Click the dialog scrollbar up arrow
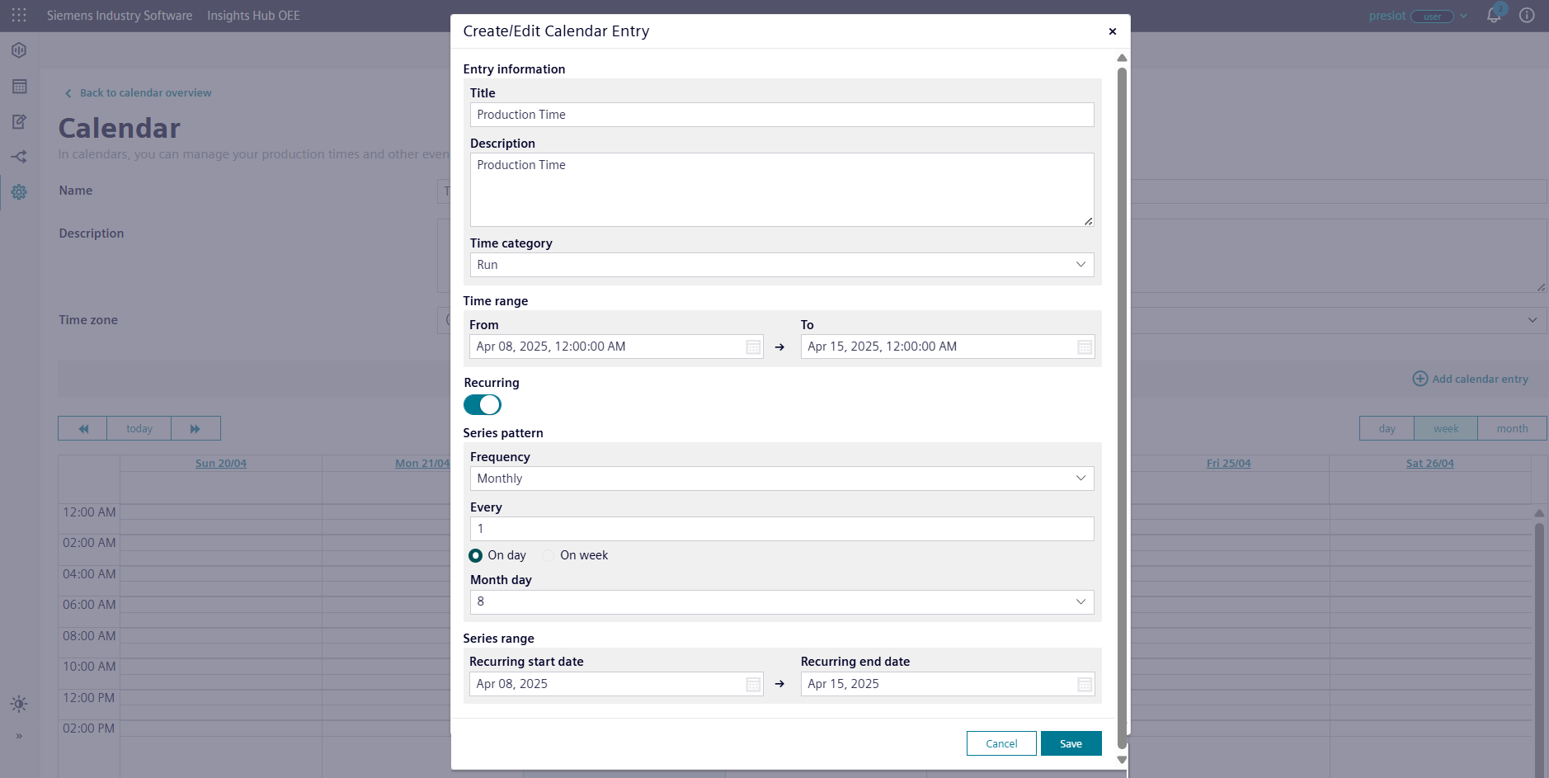Viewport: 1549px width, 778px height. click(1122, 58)
